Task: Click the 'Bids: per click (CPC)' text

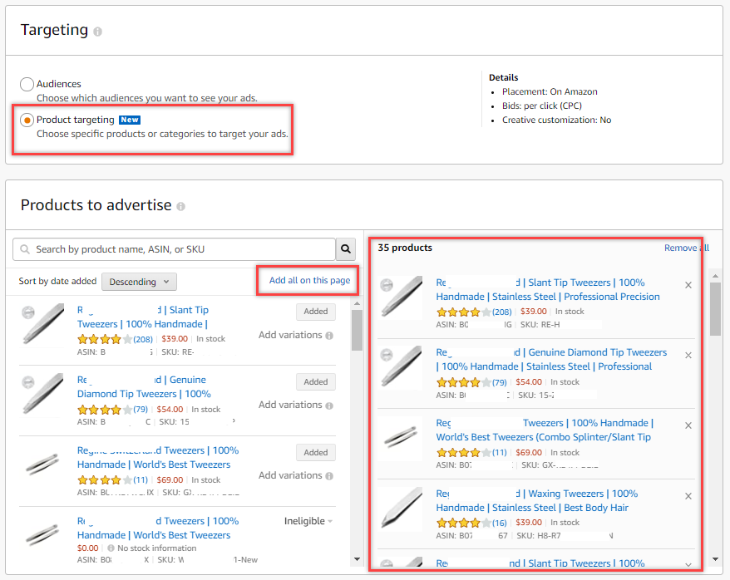Action: (x=542, y=106)
